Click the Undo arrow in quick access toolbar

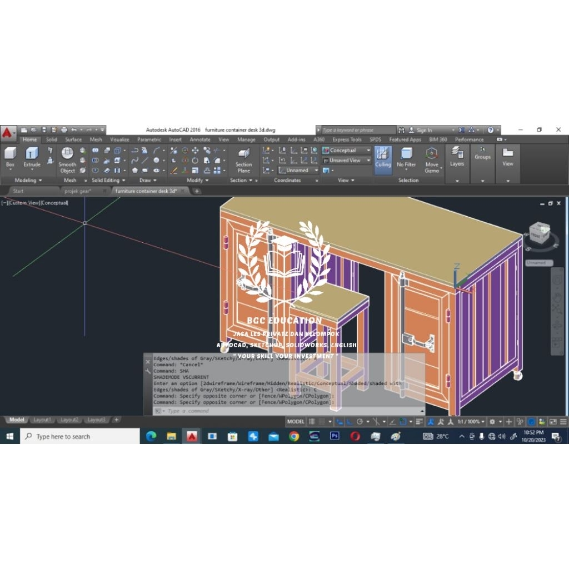(74, 129)
